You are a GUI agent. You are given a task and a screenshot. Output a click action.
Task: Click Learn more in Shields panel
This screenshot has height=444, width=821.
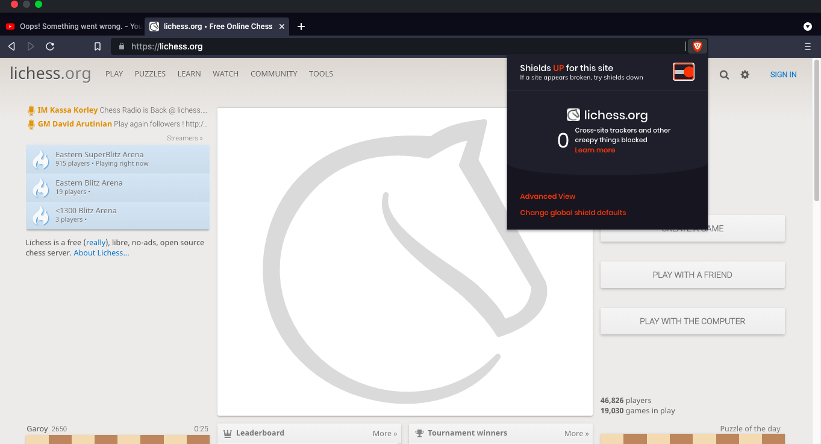coord(595,150)
